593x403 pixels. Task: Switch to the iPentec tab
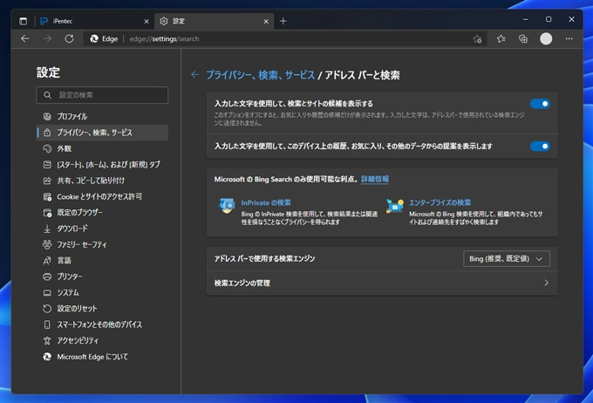click(94, 21)
